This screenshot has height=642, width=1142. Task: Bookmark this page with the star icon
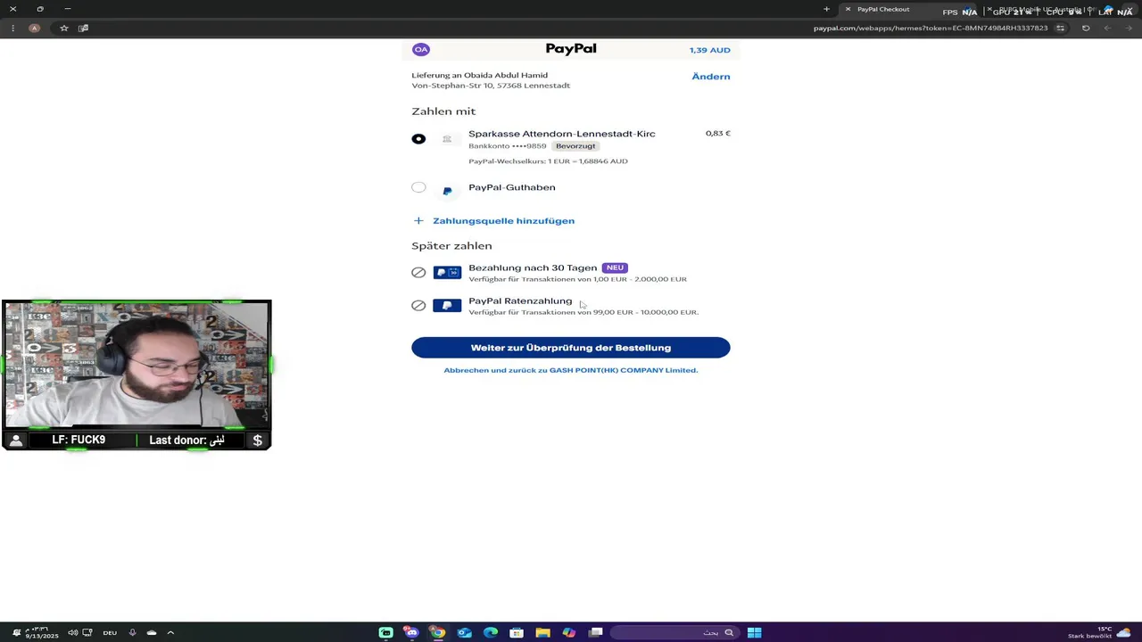coord(64,28)
